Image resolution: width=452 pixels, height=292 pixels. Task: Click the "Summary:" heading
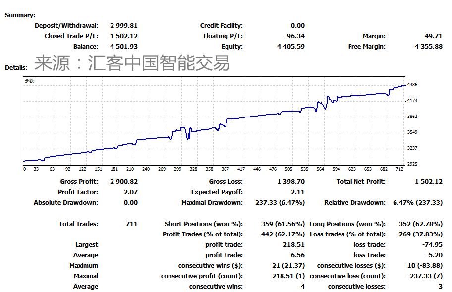[x=20, y=15]
